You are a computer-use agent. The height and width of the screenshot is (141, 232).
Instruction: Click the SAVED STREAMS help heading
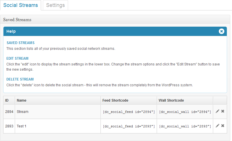(21, 43)
